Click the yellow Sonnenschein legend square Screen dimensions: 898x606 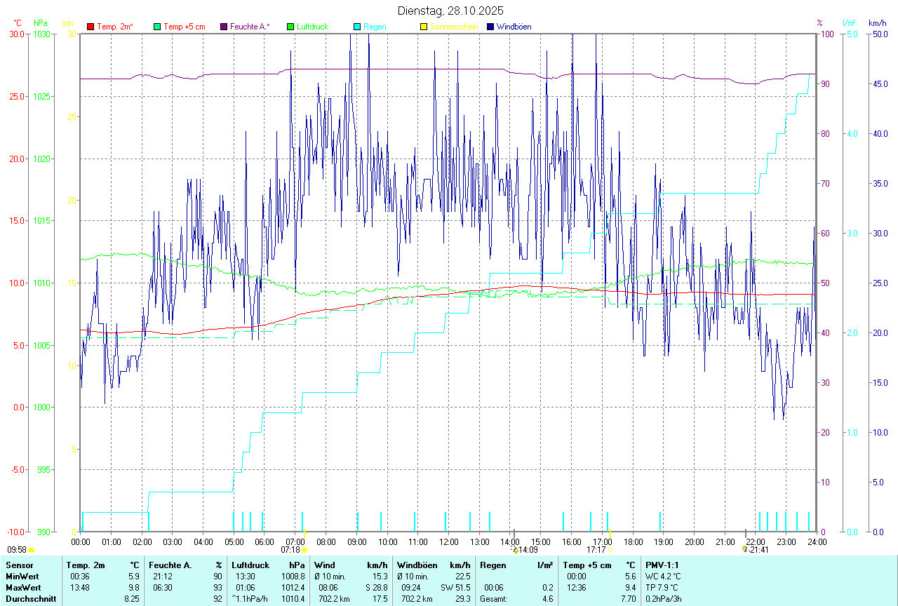click(x=424, y=27)
